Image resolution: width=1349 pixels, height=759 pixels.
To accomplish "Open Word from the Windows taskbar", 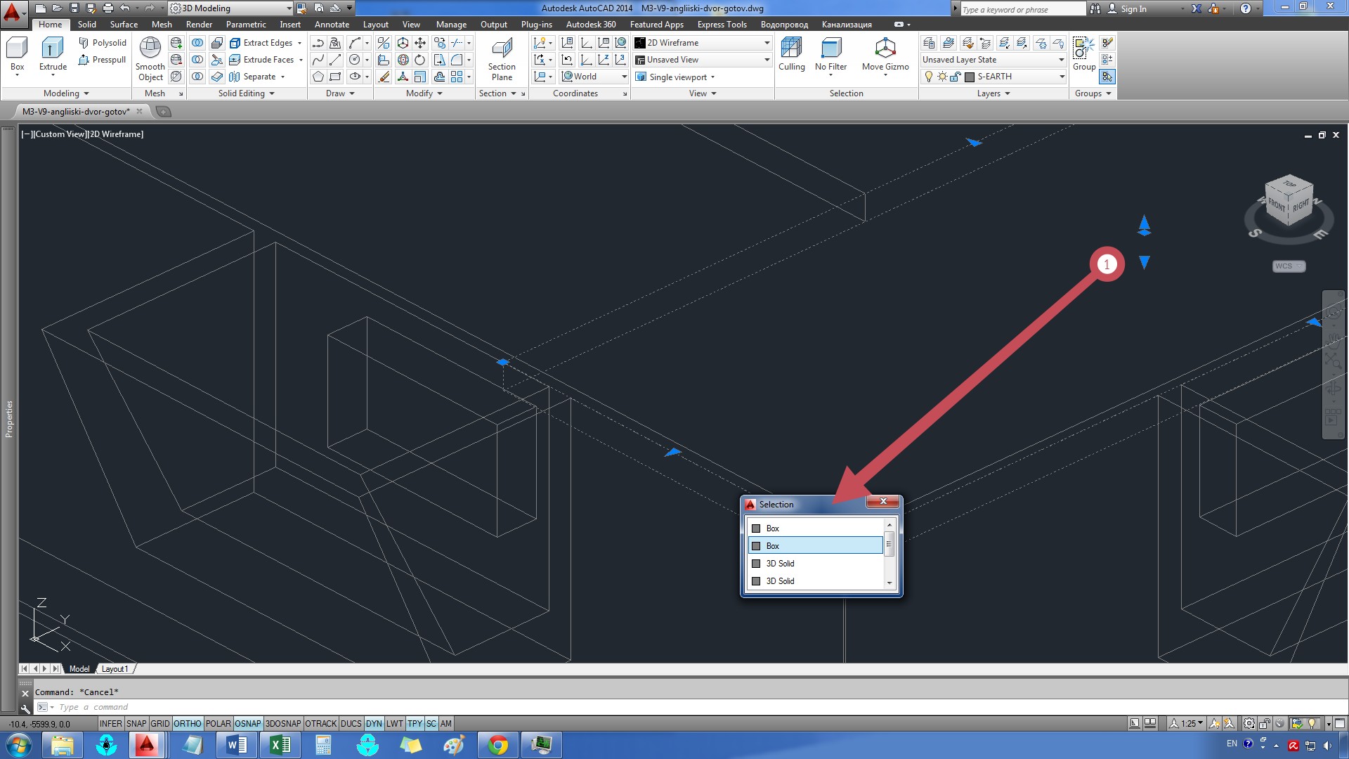I will 237,745.
